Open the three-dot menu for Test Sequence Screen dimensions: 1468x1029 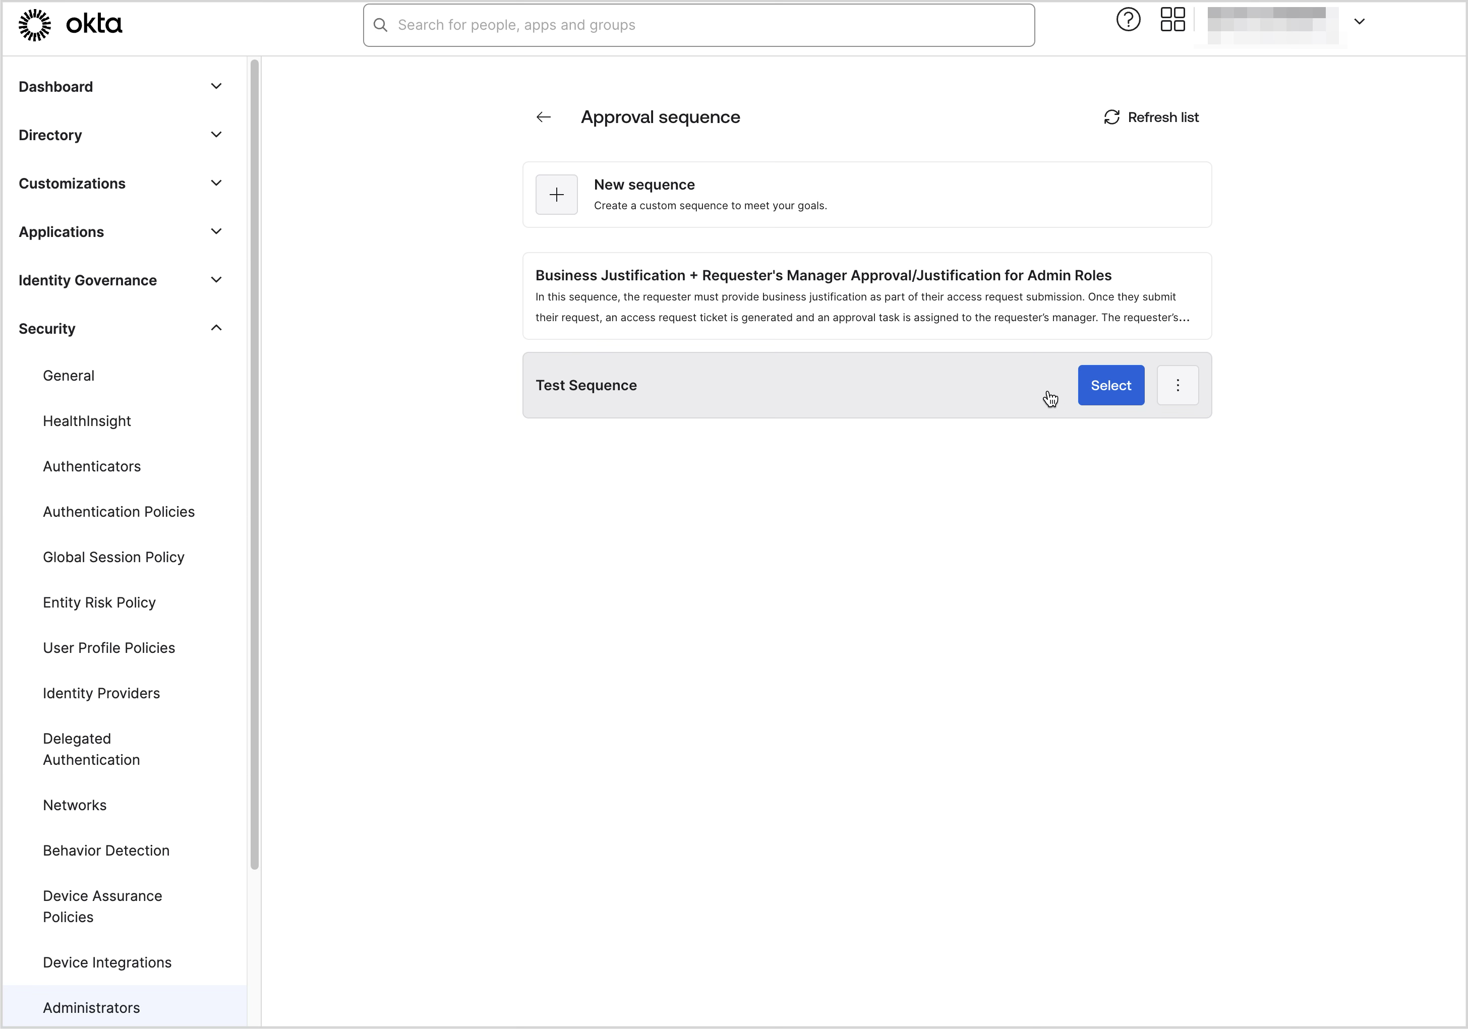(x=1178, y=385)
